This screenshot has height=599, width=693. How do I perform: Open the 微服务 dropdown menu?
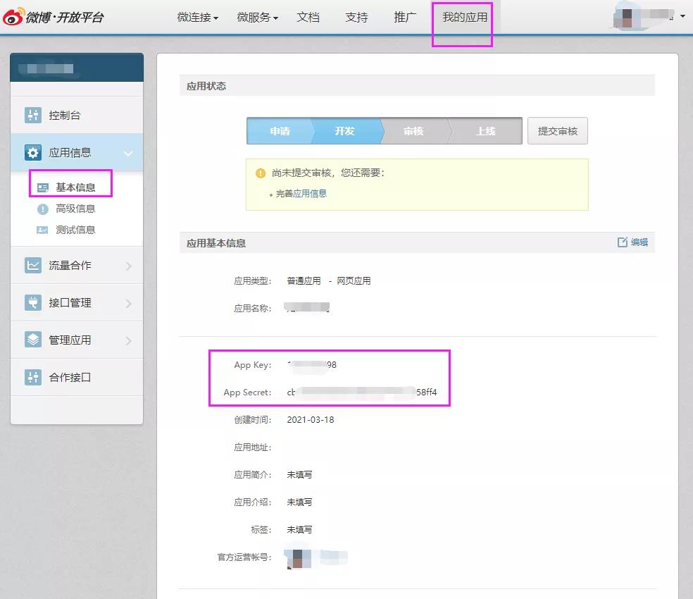coord(257,17)
